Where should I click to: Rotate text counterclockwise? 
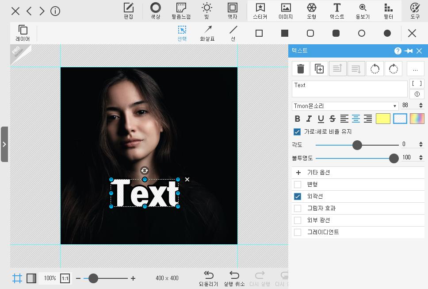click(375, 69)
